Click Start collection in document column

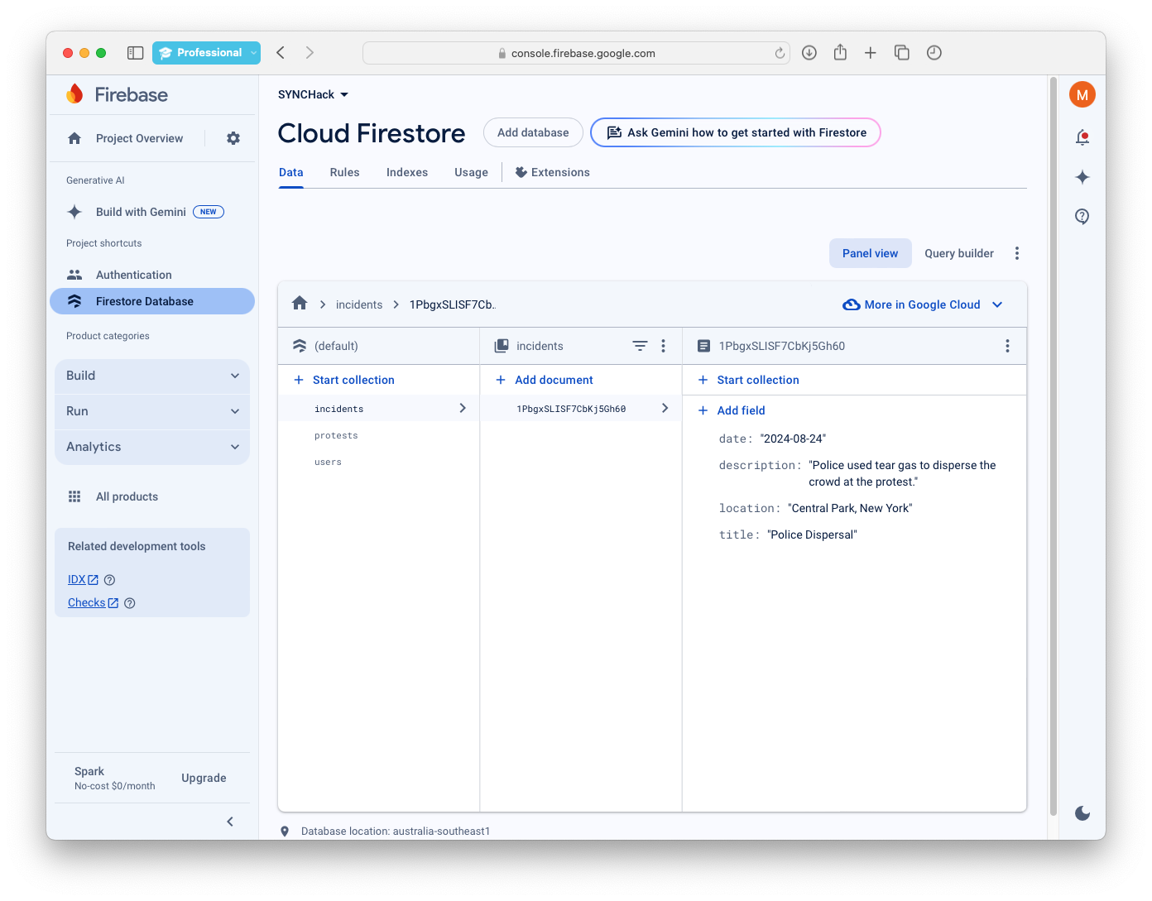748,380
